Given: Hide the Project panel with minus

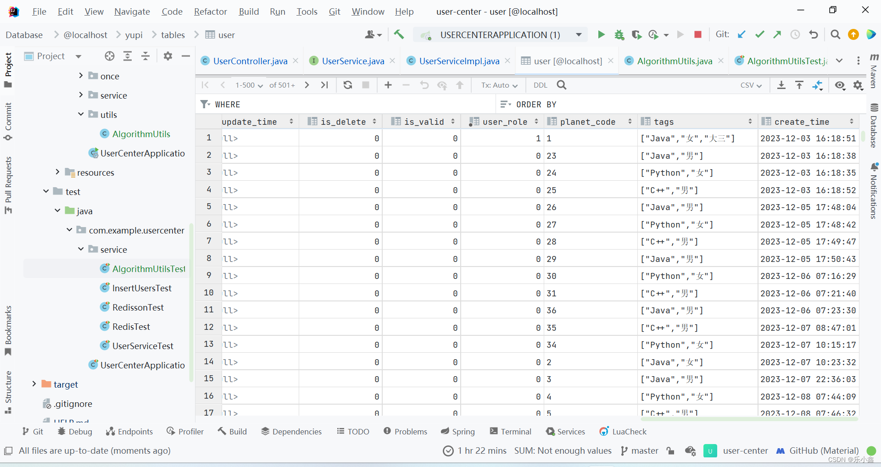Looking at the screenshot, I should click(x=186, y=56).
